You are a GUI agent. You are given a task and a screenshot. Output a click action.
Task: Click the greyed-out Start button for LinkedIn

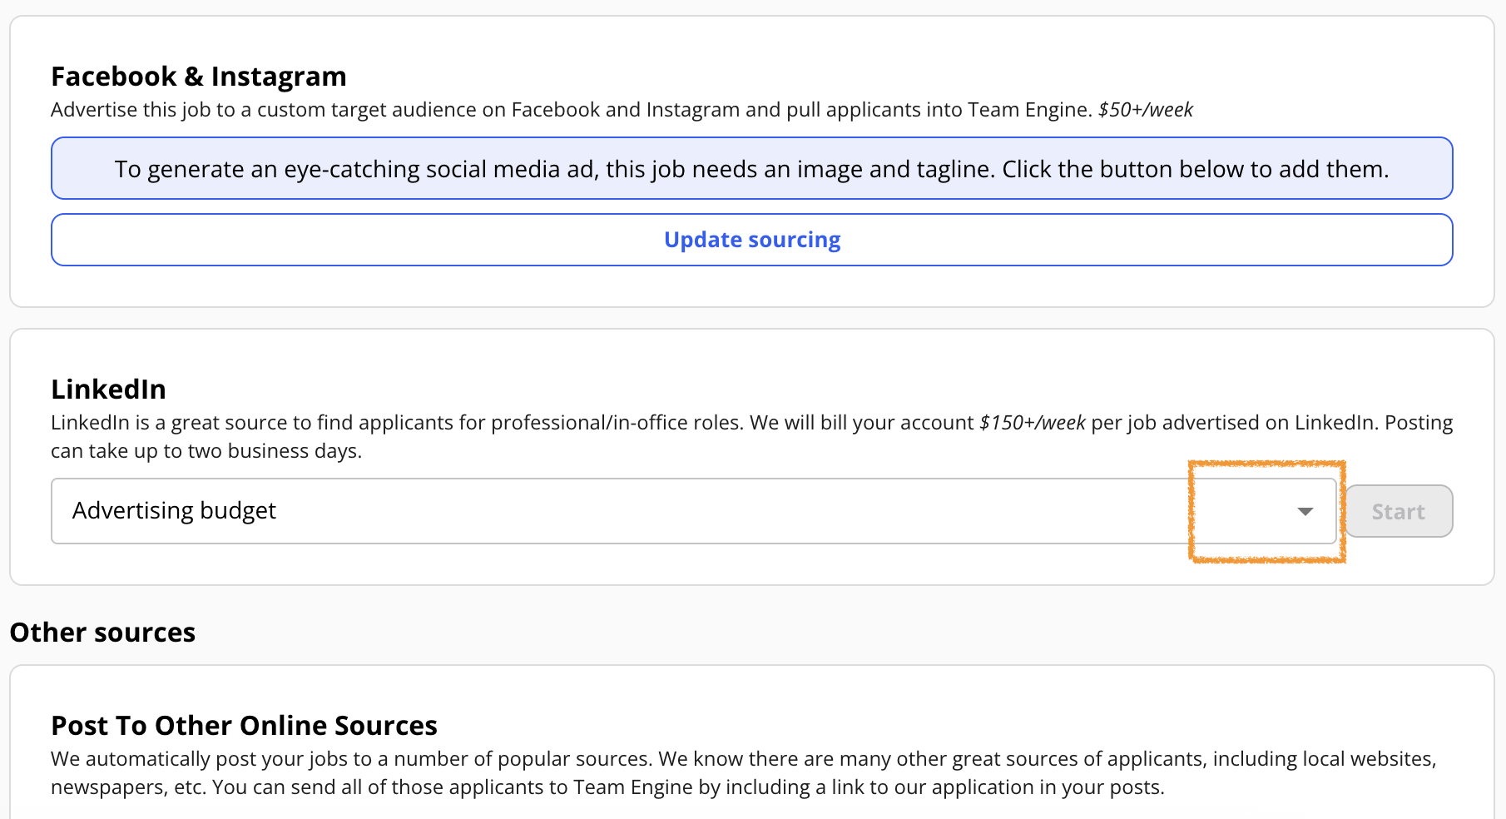point(1399,511)
